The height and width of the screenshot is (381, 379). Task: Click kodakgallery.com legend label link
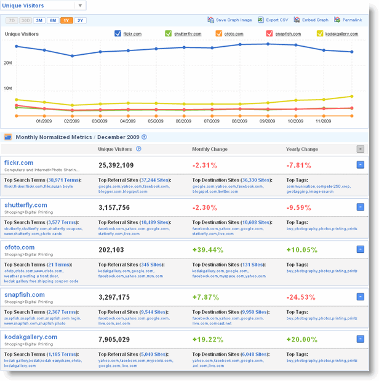341,34
